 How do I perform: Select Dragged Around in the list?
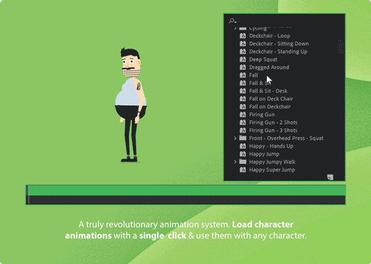269,68
